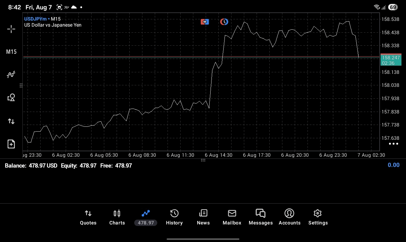Select the current price label 158.247

391,60
